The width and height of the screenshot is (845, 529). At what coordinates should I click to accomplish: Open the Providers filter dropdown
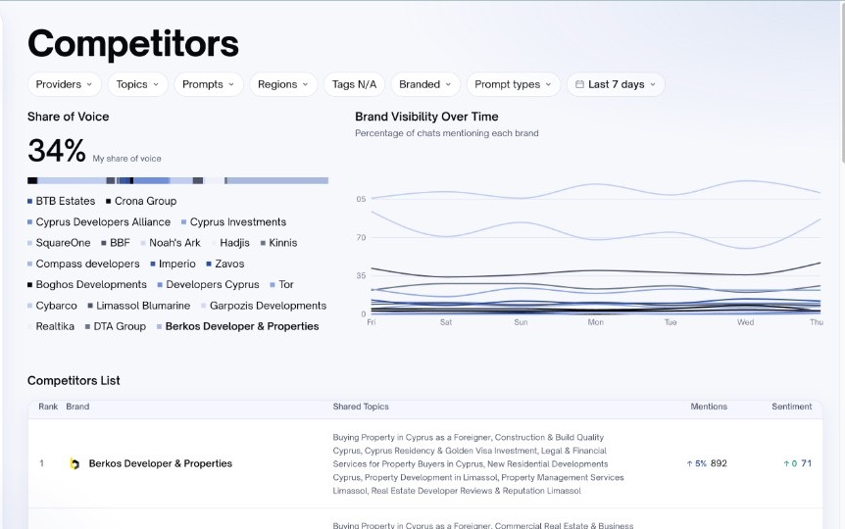(64, 84)
